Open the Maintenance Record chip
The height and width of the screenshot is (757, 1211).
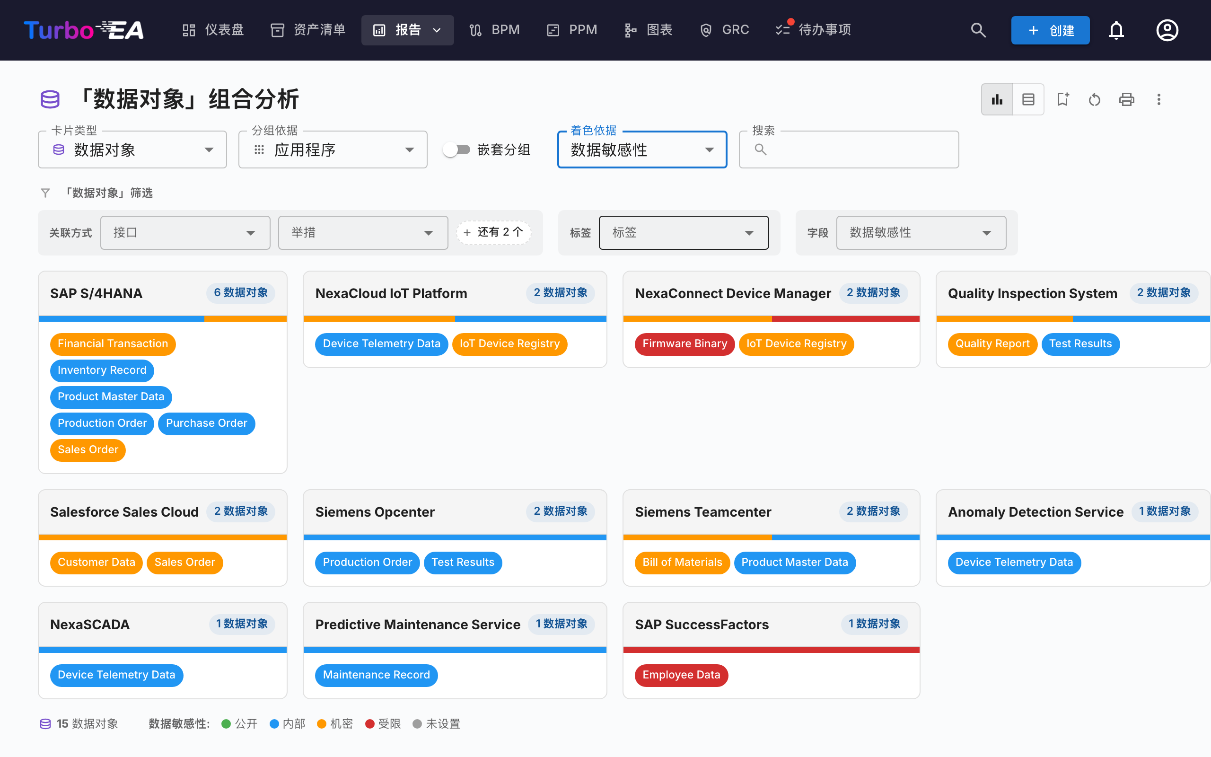(377, 675)
